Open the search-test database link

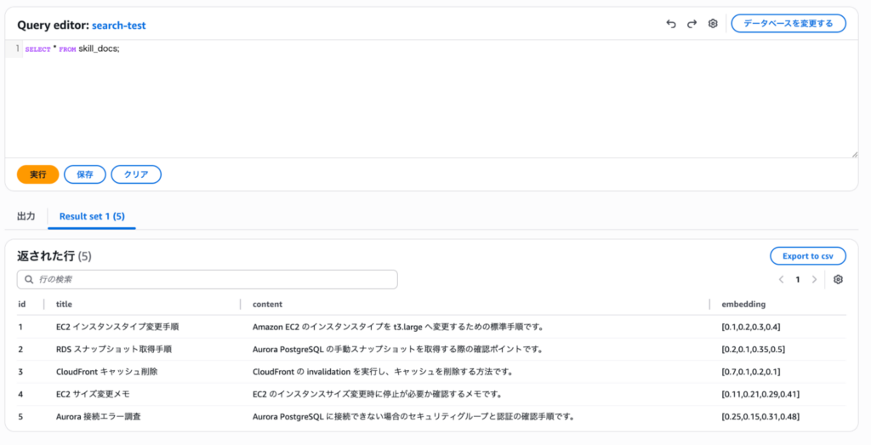click(x=119, y=26)
